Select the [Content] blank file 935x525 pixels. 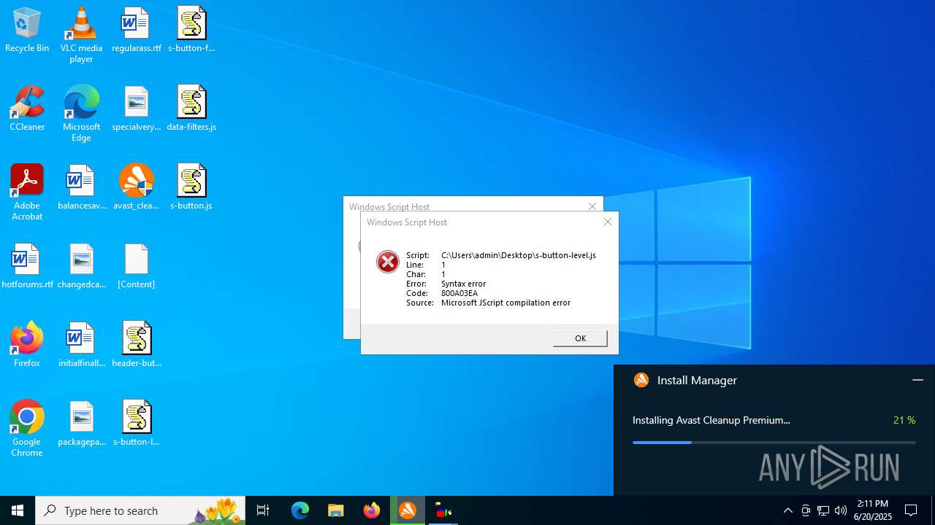[137, 267]
